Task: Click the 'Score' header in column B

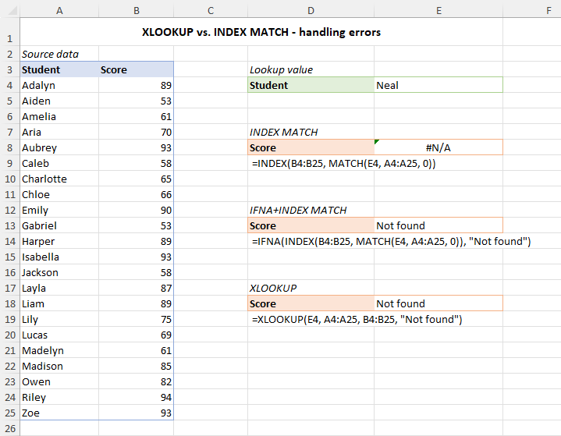Action: 137,69
